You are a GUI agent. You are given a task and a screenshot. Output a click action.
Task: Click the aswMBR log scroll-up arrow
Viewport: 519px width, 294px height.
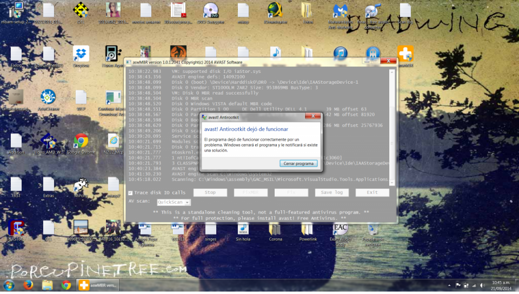(392, 72)
